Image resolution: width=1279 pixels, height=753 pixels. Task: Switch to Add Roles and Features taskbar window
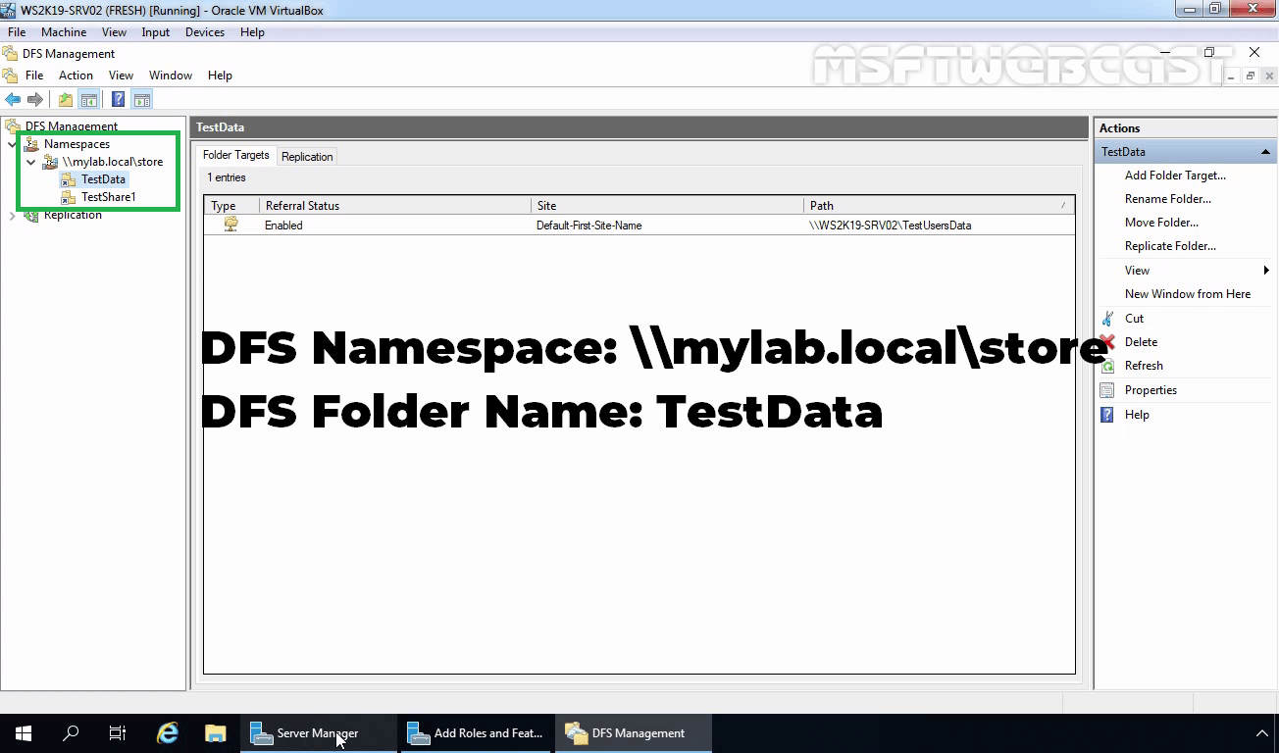click(x=477, y=733)
